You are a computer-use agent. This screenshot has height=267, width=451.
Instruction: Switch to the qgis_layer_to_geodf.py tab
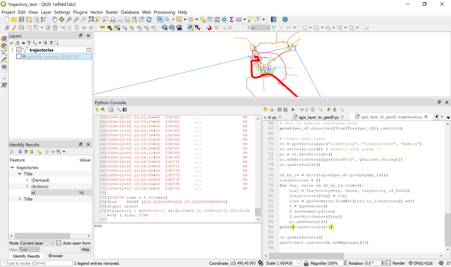click(319, 117)
